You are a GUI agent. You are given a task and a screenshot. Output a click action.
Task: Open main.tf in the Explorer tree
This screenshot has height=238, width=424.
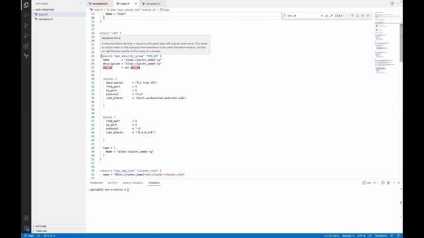[58, 15]
